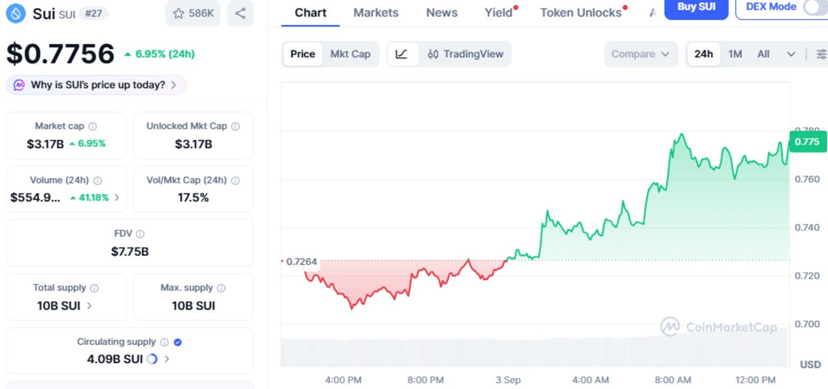Image resolution: width=828 pixels, height=389 pixels.
Task: Click the Sui logo icon
Action: 16,13
